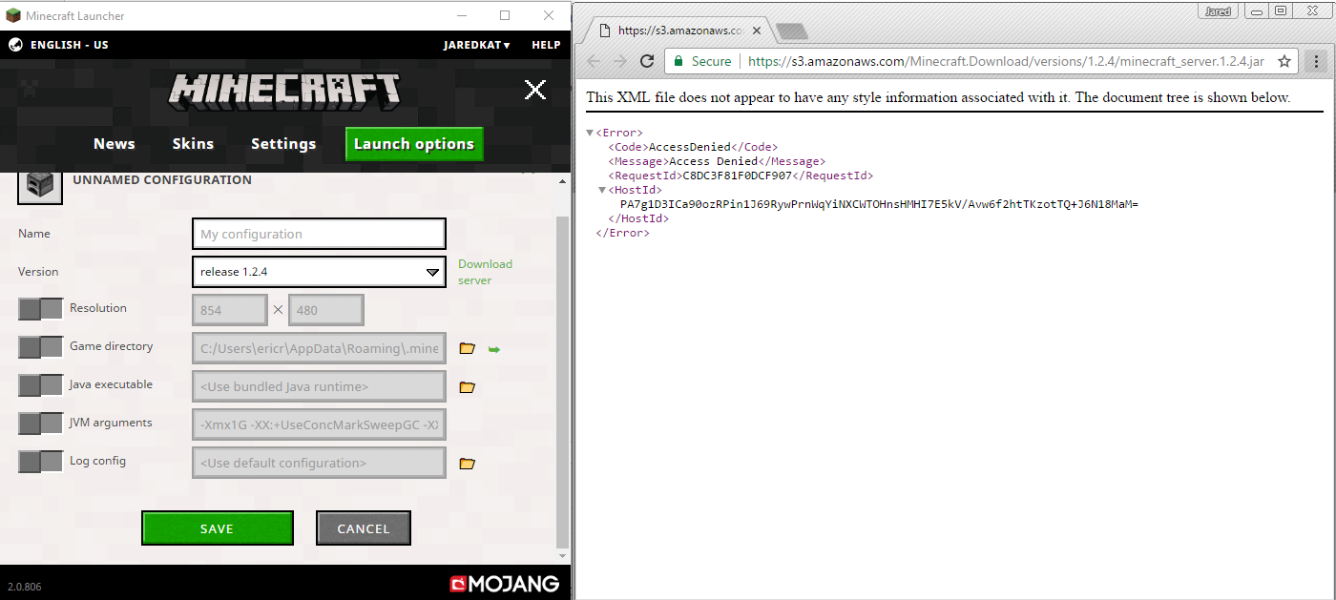Click the HostId value string

click(x=879, y=204)
